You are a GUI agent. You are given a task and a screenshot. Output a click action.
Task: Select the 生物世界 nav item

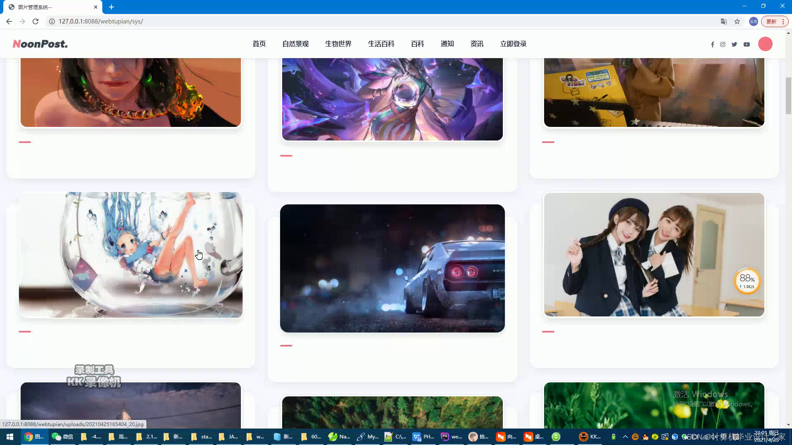coord(338,44)
